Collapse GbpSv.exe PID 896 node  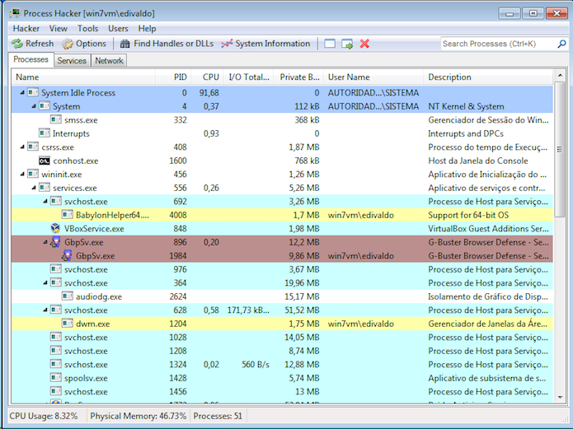pyautogui.click(x=45, y=242)
